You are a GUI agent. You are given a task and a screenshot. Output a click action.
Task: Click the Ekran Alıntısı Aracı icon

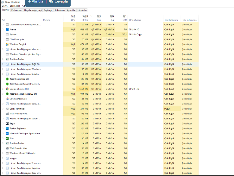(7, 99)
